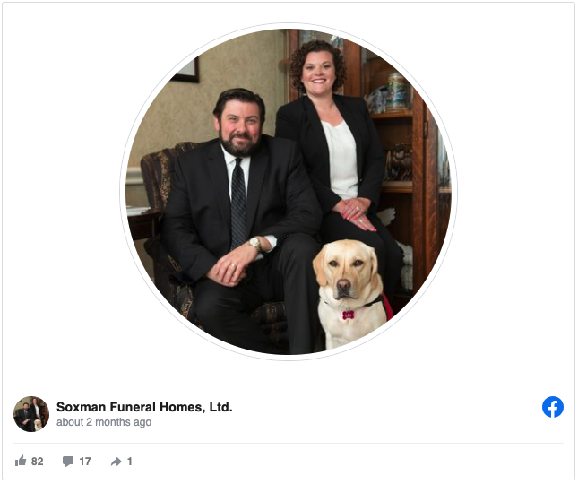Click the ceramic jar on cabinet shelf
The image size is (578, 484).
click(x=397, y=92)
